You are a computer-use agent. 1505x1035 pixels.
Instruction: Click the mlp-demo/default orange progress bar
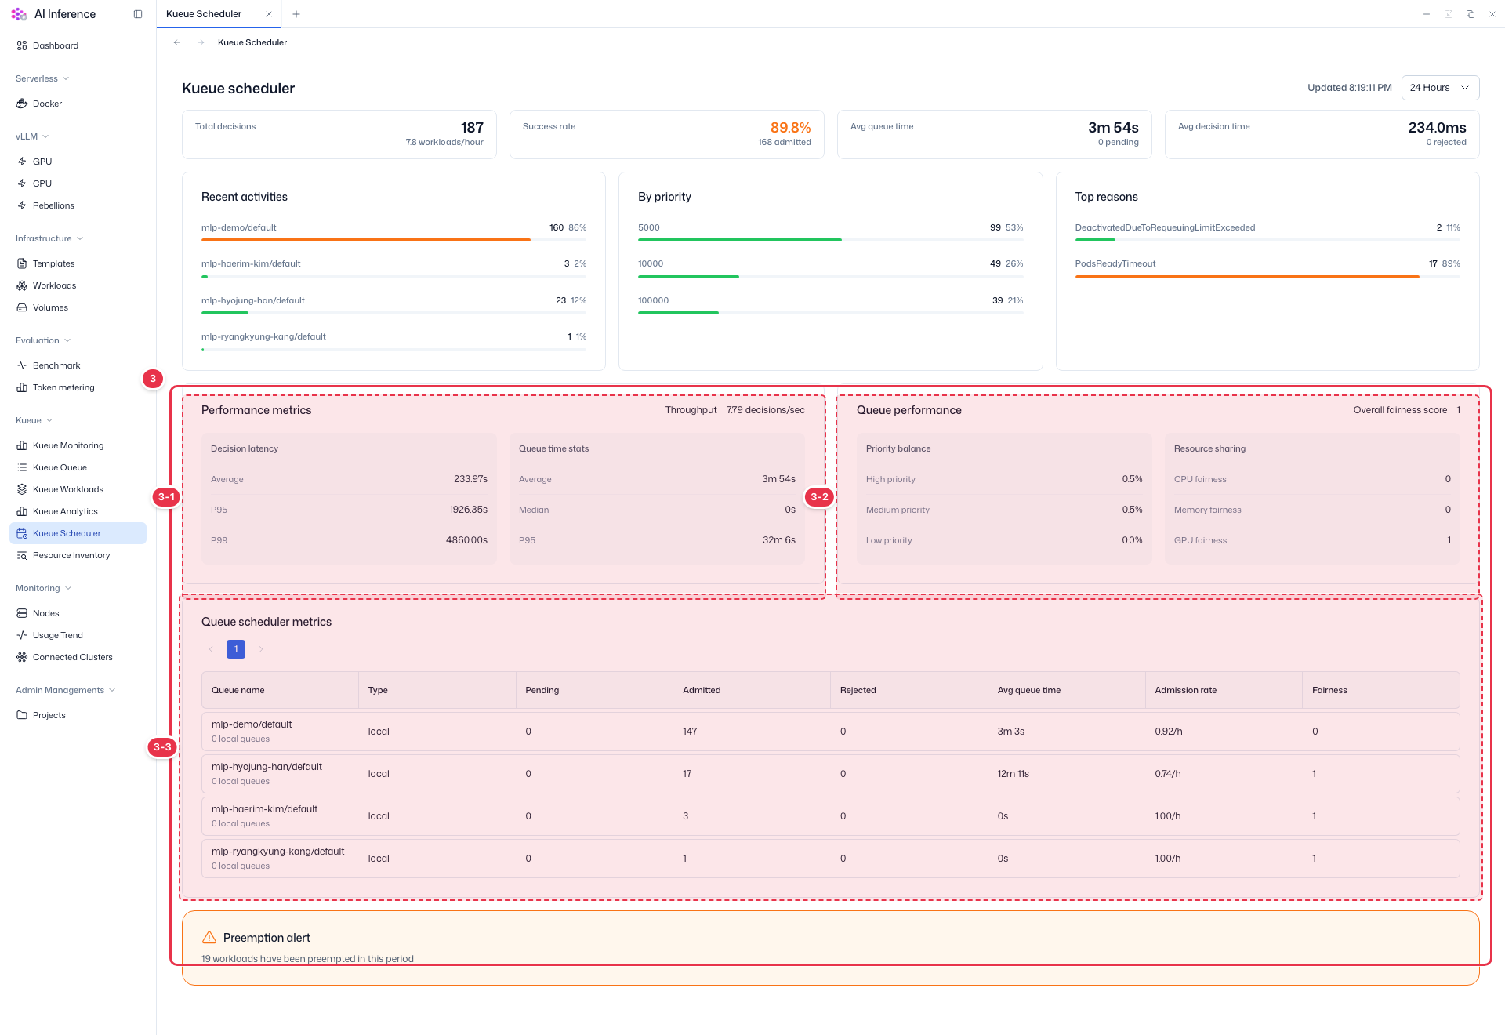tap(366, 240)
